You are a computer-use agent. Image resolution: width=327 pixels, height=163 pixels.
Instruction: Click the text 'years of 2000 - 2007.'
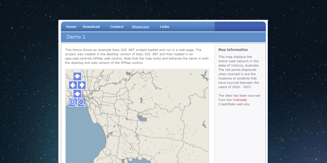point(235,87)
